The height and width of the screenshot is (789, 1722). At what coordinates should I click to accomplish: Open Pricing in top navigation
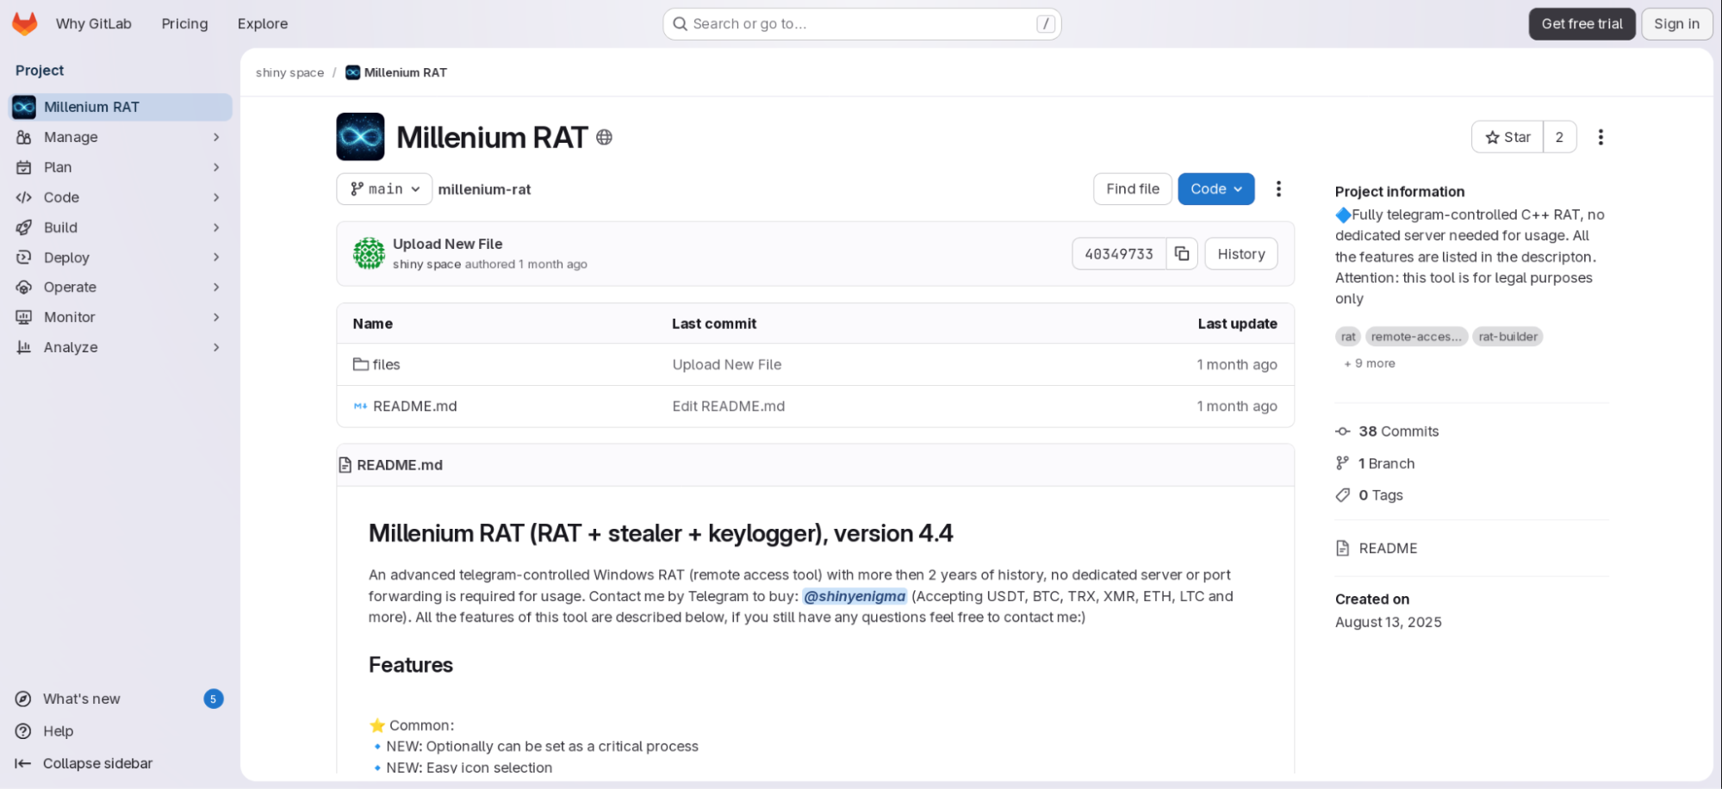[184, 24]
